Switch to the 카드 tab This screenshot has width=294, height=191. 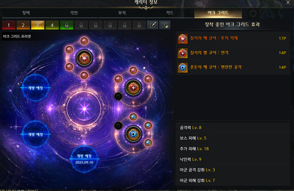coord(170,13)
